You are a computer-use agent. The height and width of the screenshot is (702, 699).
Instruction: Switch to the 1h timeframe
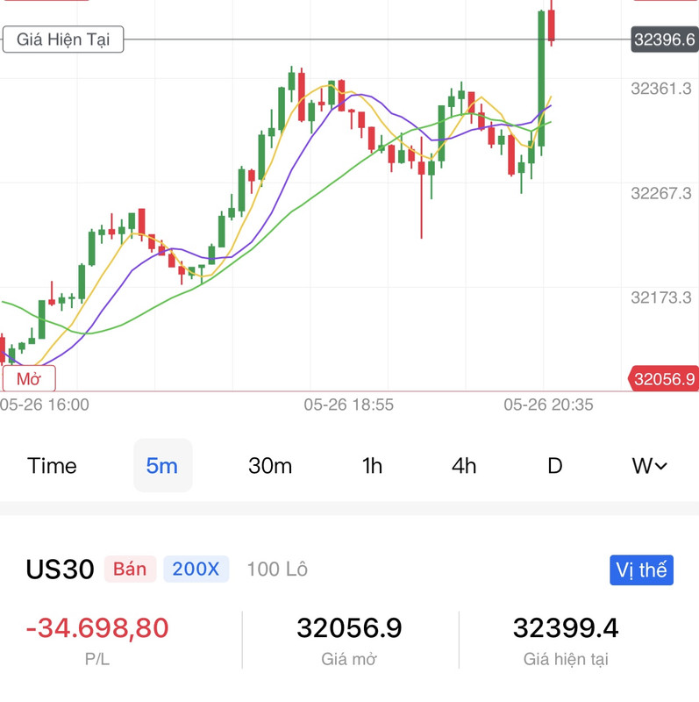point(372,466)
